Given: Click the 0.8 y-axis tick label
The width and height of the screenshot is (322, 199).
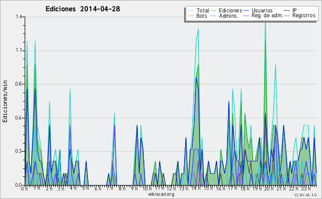Looking at the screenshot, I should [x=19, y=84].
